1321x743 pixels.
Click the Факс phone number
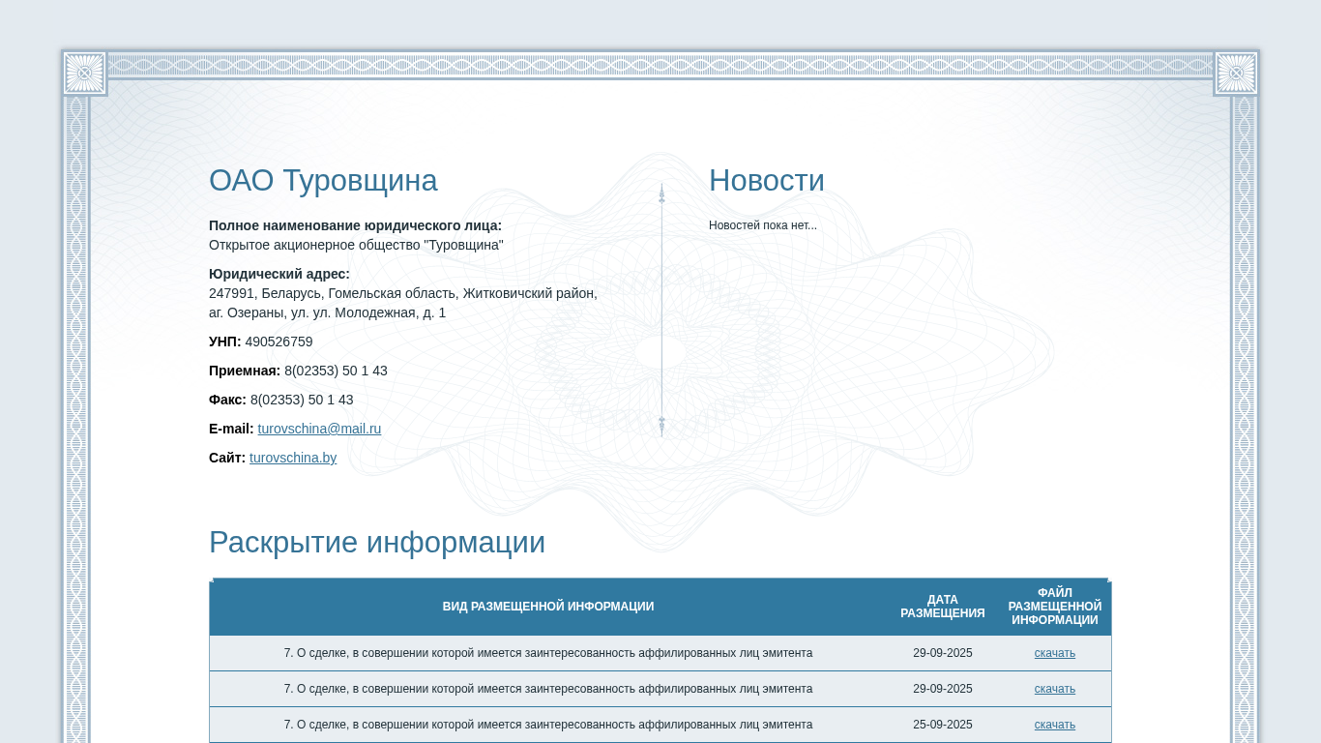click(302, 400)
